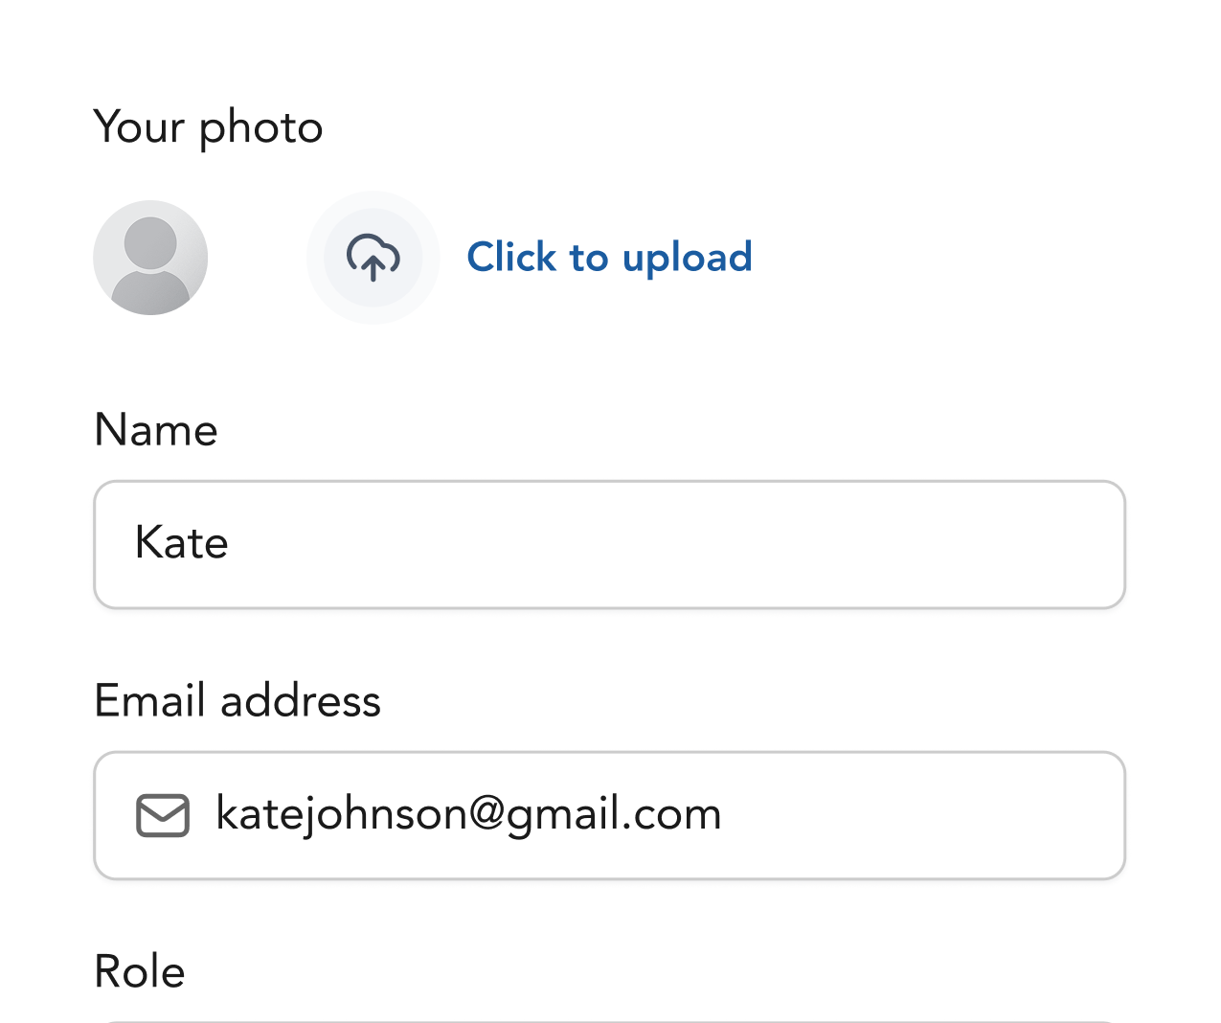This screenshot has height=1023, width=1221.
Task: Click the envelope icon in the email field
Action: point(163,815)
